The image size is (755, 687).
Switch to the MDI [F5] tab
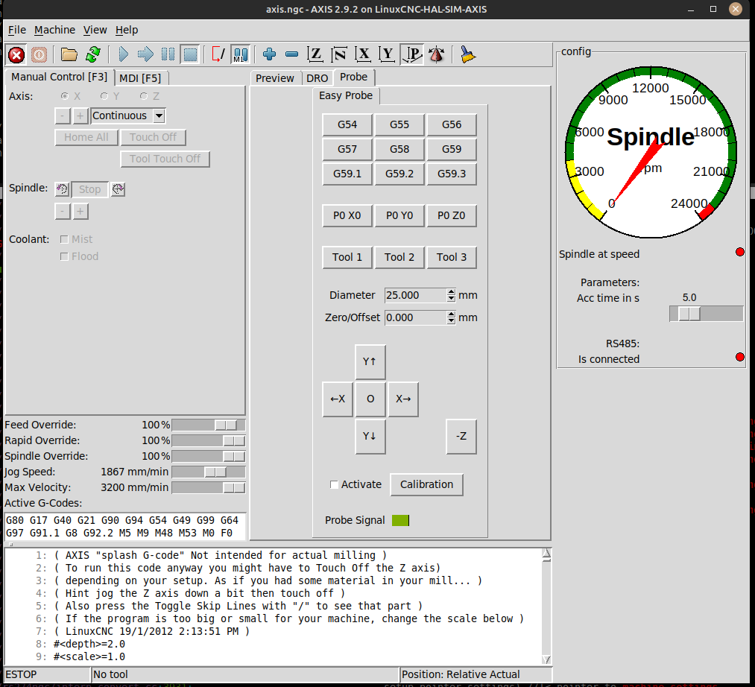coord(140,78)
